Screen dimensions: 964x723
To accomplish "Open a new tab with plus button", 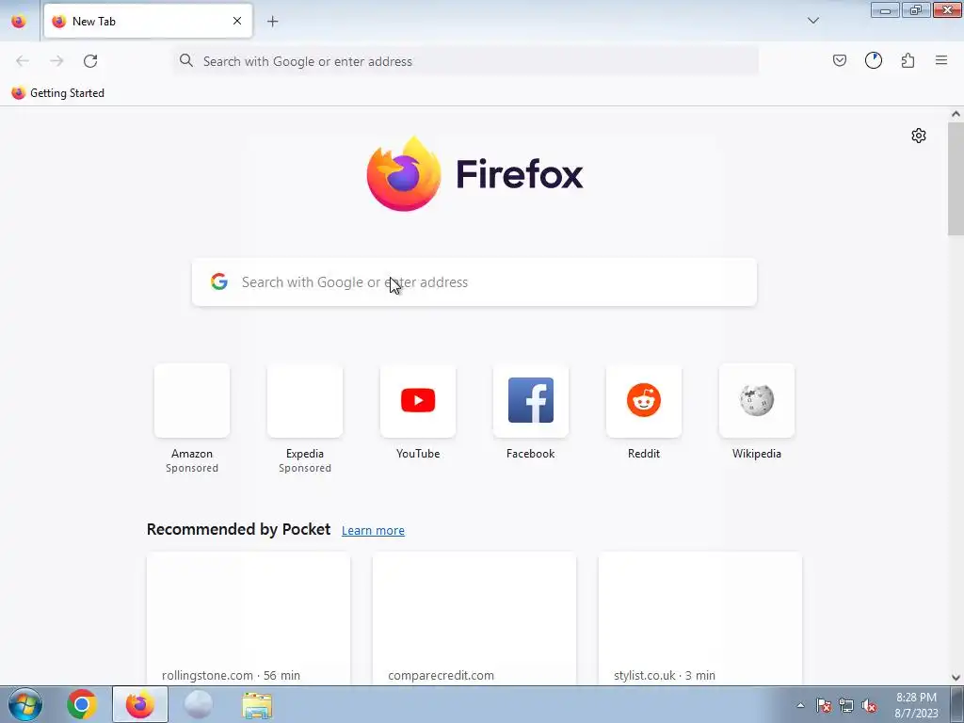I will click(272, 22).
